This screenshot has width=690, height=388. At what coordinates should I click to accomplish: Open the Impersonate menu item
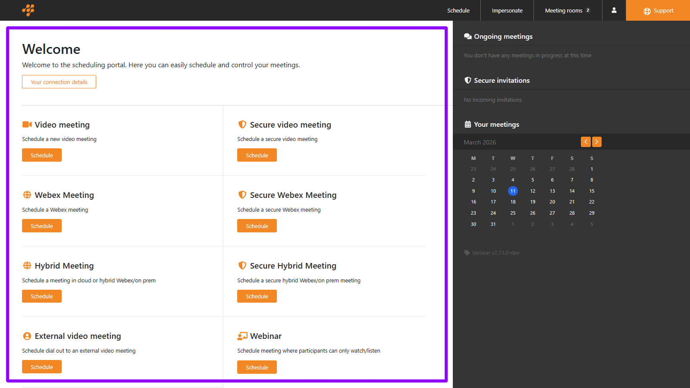(x=507, y=10)
